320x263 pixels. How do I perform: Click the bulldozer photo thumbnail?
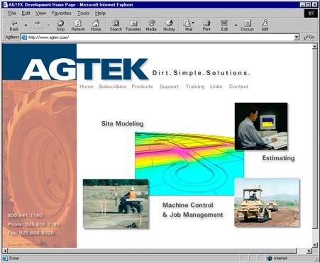pyautogui.click(x=267, y=203)
